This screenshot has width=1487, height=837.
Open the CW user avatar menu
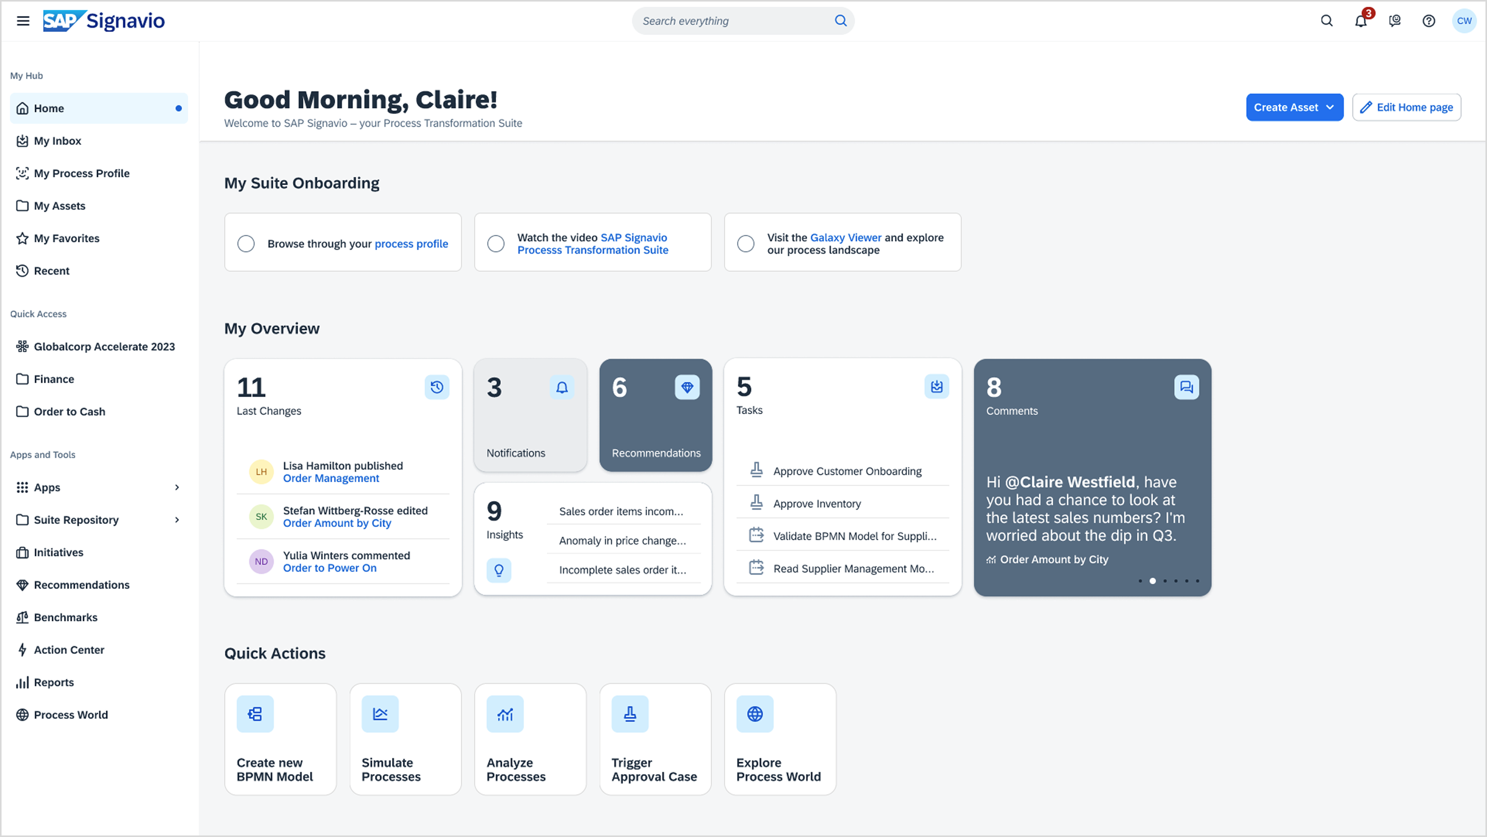[1464, 21]
